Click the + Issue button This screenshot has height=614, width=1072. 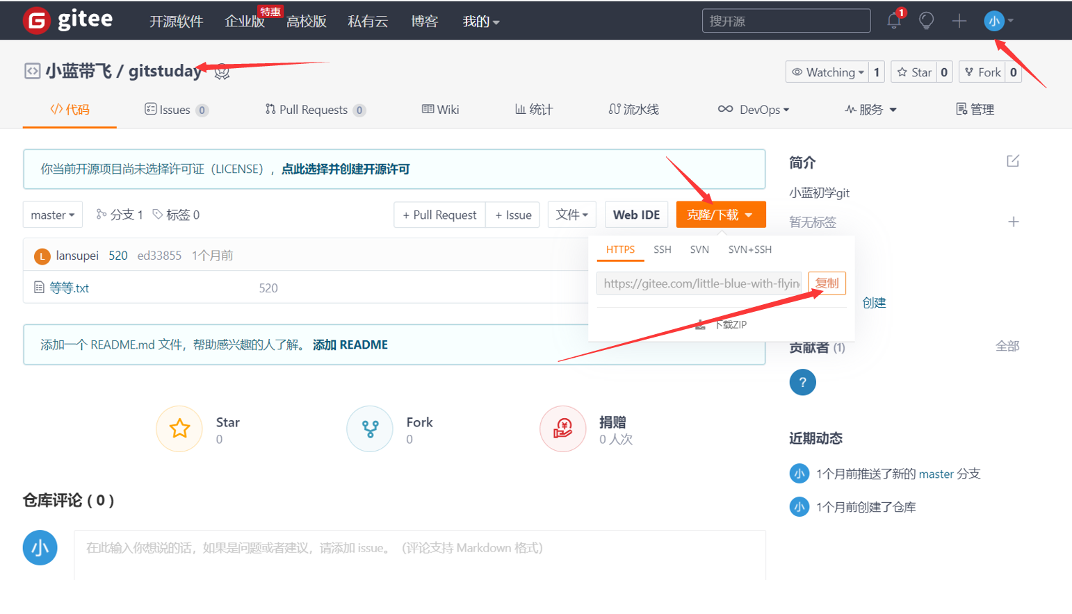point(513,215)
